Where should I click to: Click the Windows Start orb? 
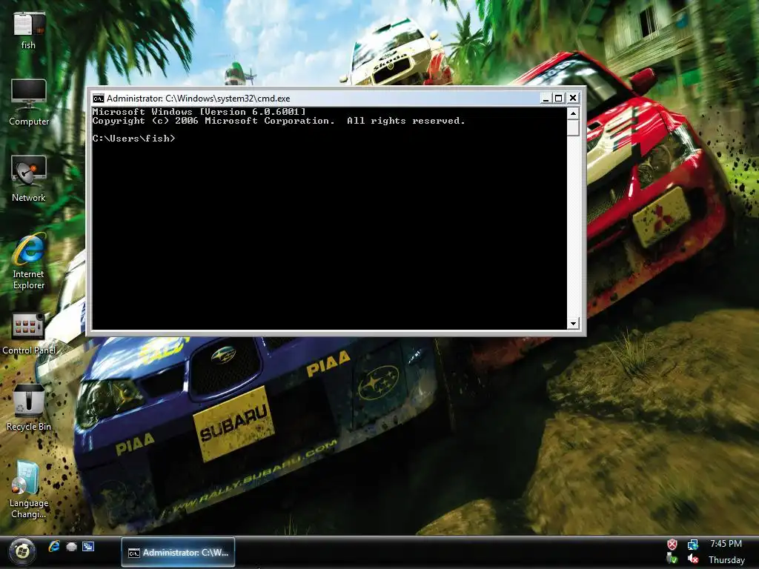point(21,551)
